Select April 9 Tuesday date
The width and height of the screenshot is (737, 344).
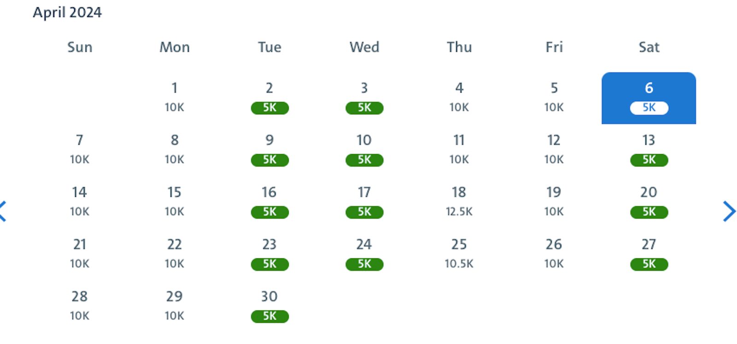269,150
